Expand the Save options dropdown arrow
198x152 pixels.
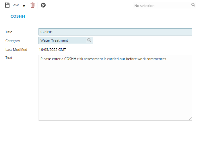click(24, 6)
